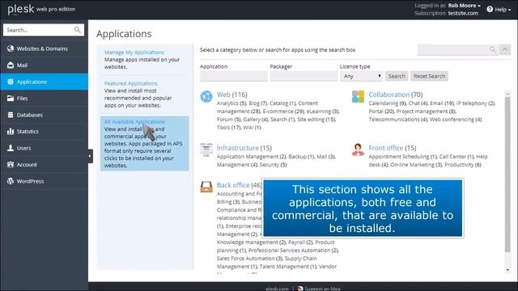Open All Available Applications link
The height and width of the screenshot is (291, 518).
tap(134, 122)
